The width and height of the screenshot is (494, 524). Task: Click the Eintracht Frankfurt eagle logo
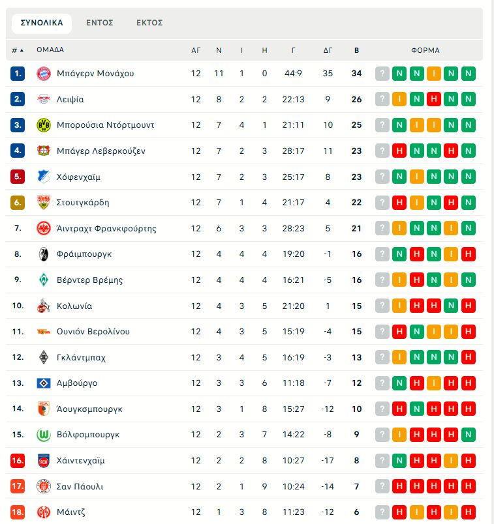pyautogui.click(x=44, y=228)
